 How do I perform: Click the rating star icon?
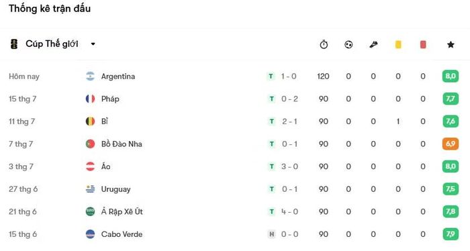coord(451,44)
